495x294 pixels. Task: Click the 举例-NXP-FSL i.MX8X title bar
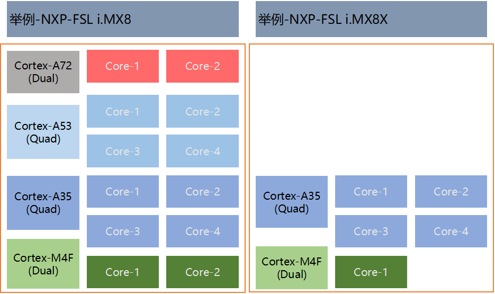(x=371, y=19)
